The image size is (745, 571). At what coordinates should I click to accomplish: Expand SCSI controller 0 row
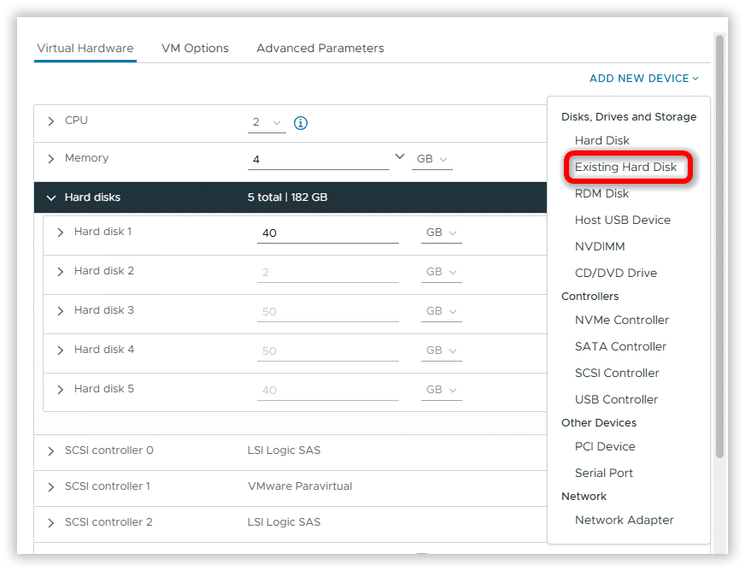(x=51, y=451)
